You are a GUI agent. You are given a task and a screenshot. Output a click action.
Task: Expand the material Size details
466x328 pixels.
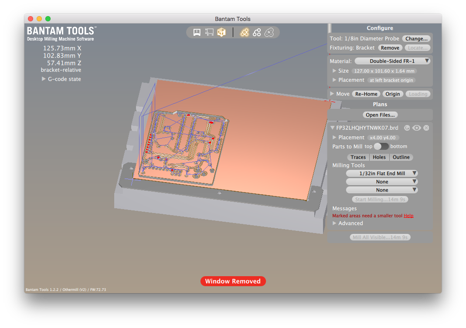[x=334, y=71]
